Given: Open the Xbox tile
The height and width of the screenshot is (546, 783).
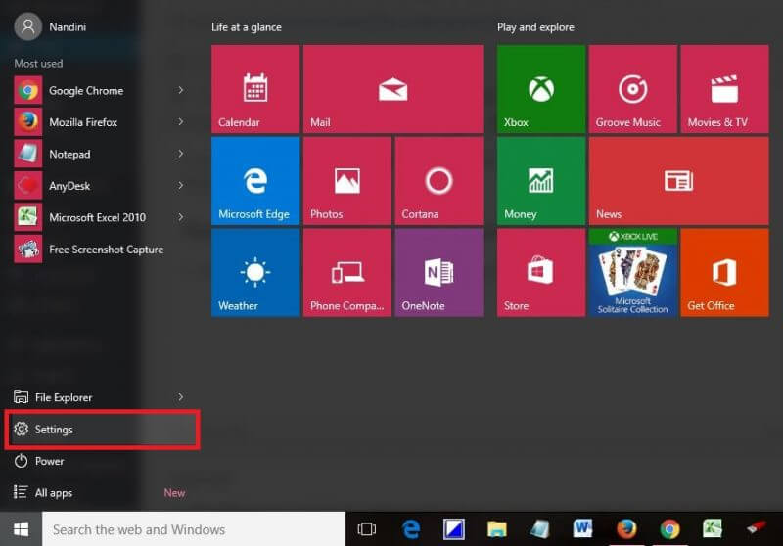Looking at the screenshot, I should tap(541, 89).
